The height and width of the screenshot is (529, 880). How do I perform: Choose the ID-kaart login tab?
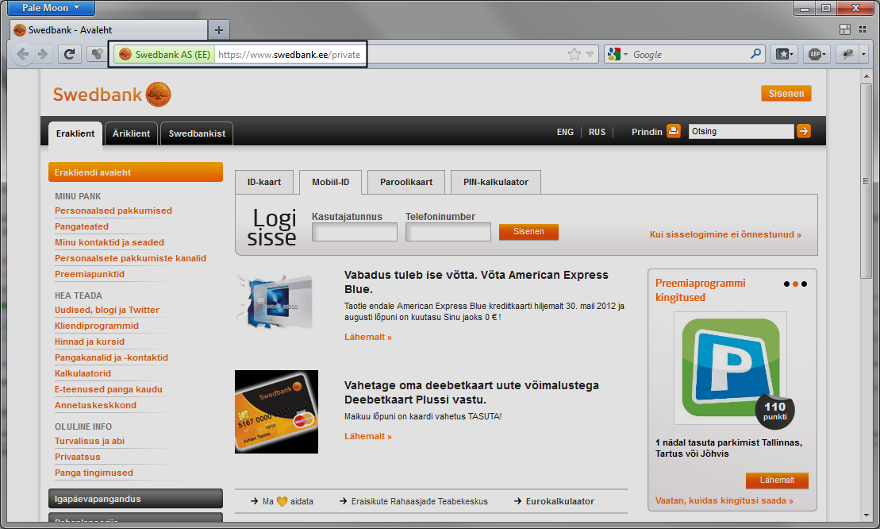pos(264,182)
